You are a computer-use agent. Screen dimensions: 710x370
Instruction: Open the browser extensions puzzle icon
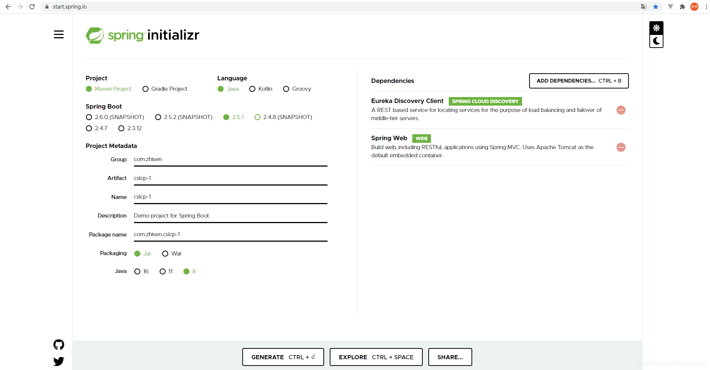click(x=682, y=7)
